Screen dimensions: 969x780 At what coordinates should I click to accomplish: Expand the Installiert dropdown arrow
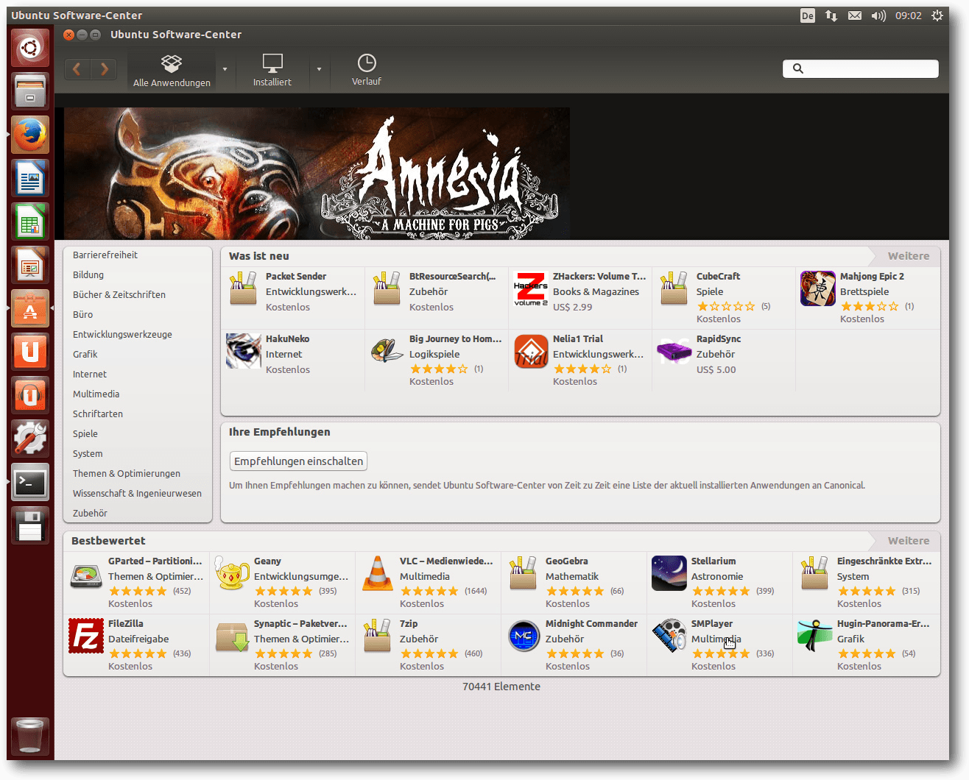(x=319, y=69)
